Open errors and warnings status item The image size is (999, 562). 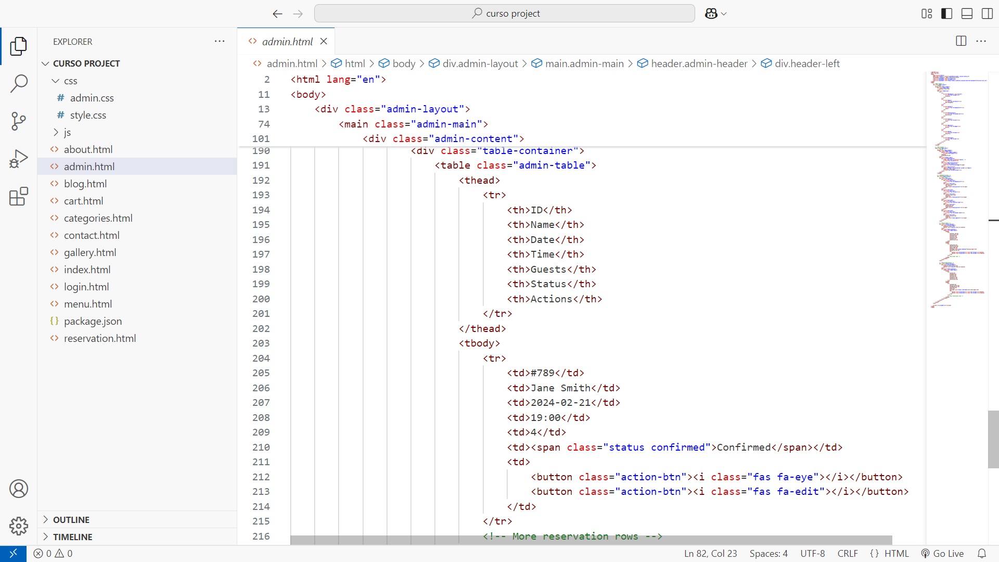tap(53, 554)
